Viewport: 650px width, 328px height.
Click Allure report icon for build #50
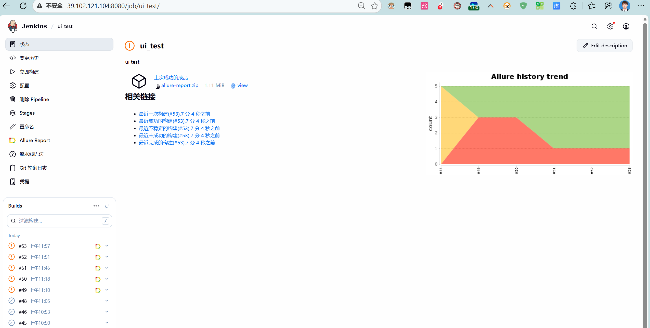98,279
